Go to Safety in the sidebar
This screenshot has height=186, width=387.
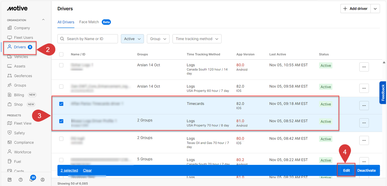(x=19, y=133)
